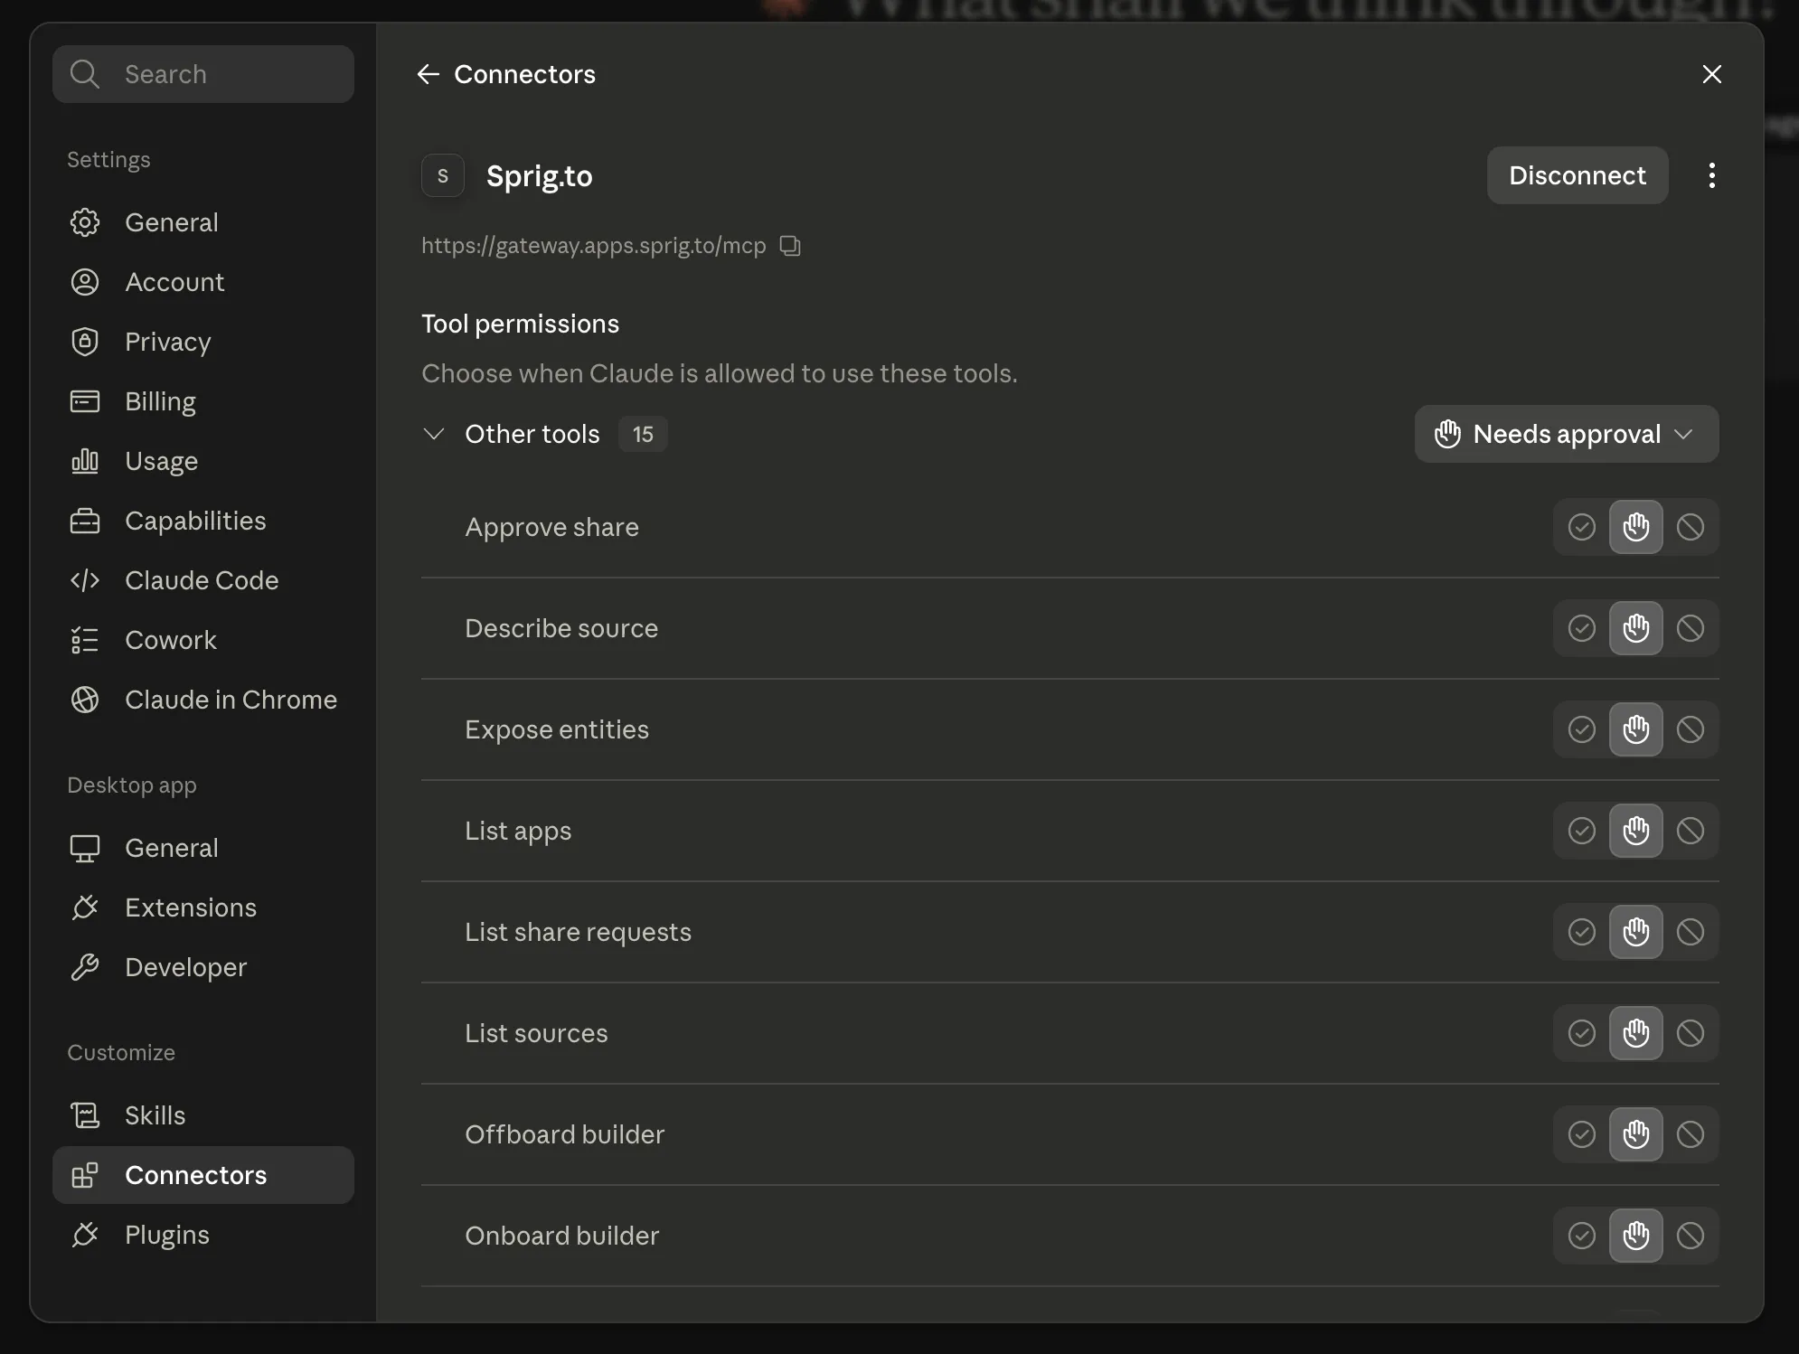The width and height of the screenshot is (1799, 1354).
Task: Set List sources to needs approval
Action: pos(1635,1033)
